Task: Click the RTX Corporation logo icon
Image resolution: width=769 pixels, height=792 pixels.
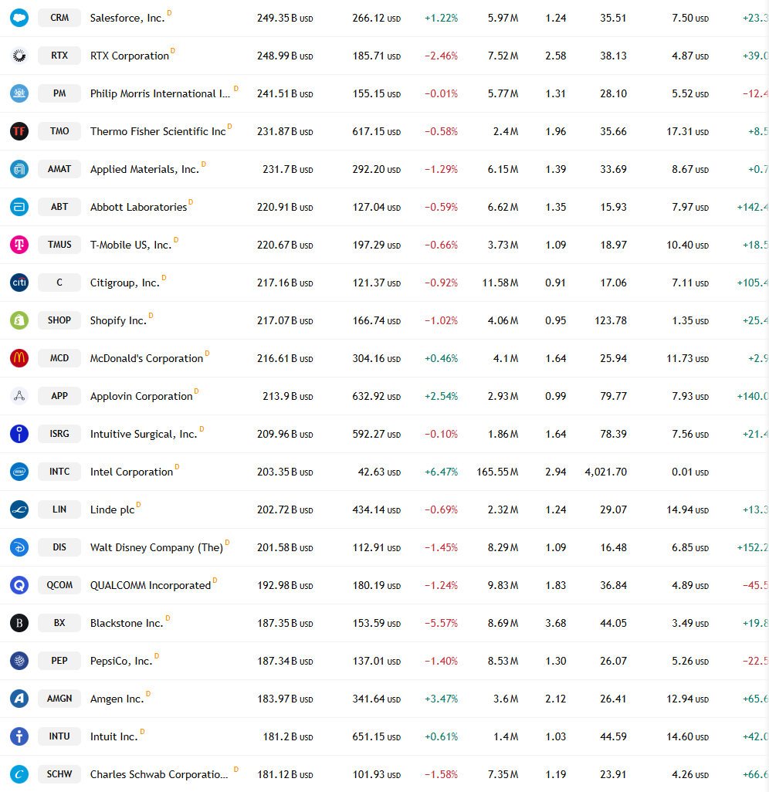Action: 19,56
